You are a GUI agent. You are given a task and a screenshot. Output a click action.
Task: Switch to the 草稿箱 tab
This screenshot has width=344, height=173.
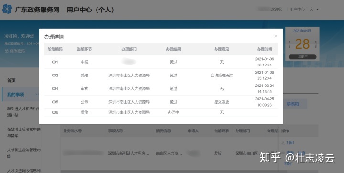[292, 104]
